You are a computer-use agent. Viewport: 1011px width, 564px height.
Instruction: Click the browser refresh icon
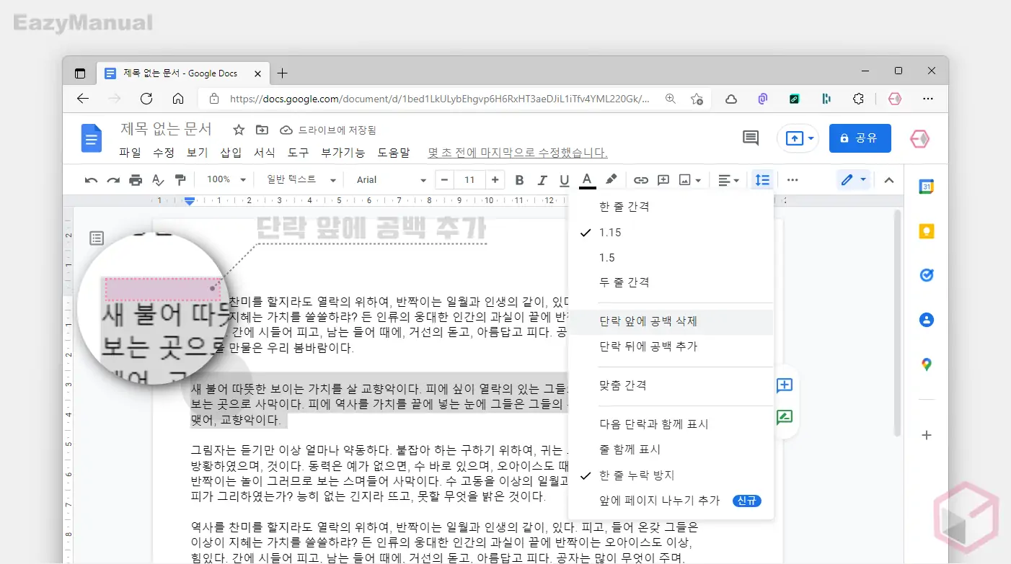point(146,99)
